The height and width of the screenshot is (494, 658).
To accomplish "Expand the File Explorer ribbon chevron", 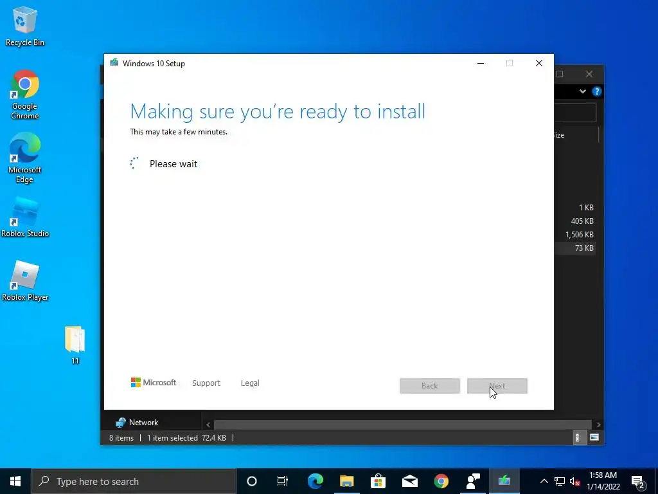I will pos(582,91).
